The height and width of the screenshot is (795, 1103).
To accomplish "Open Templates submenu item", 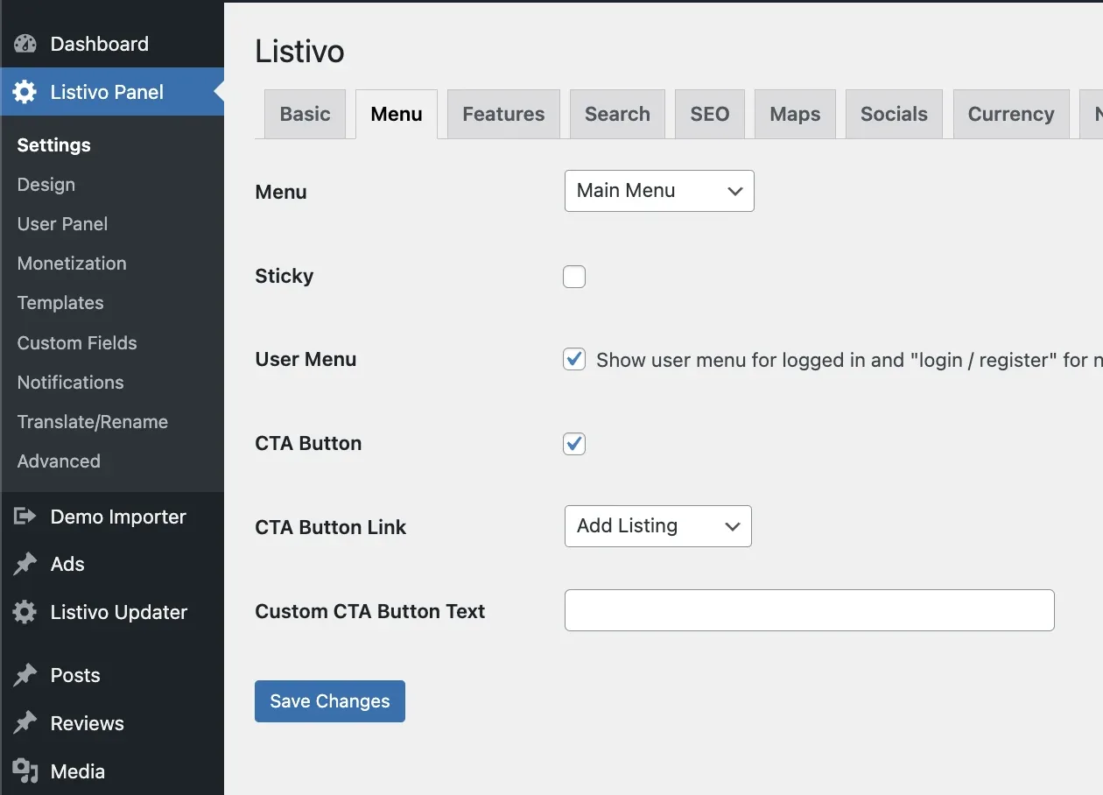I will 60,303.
